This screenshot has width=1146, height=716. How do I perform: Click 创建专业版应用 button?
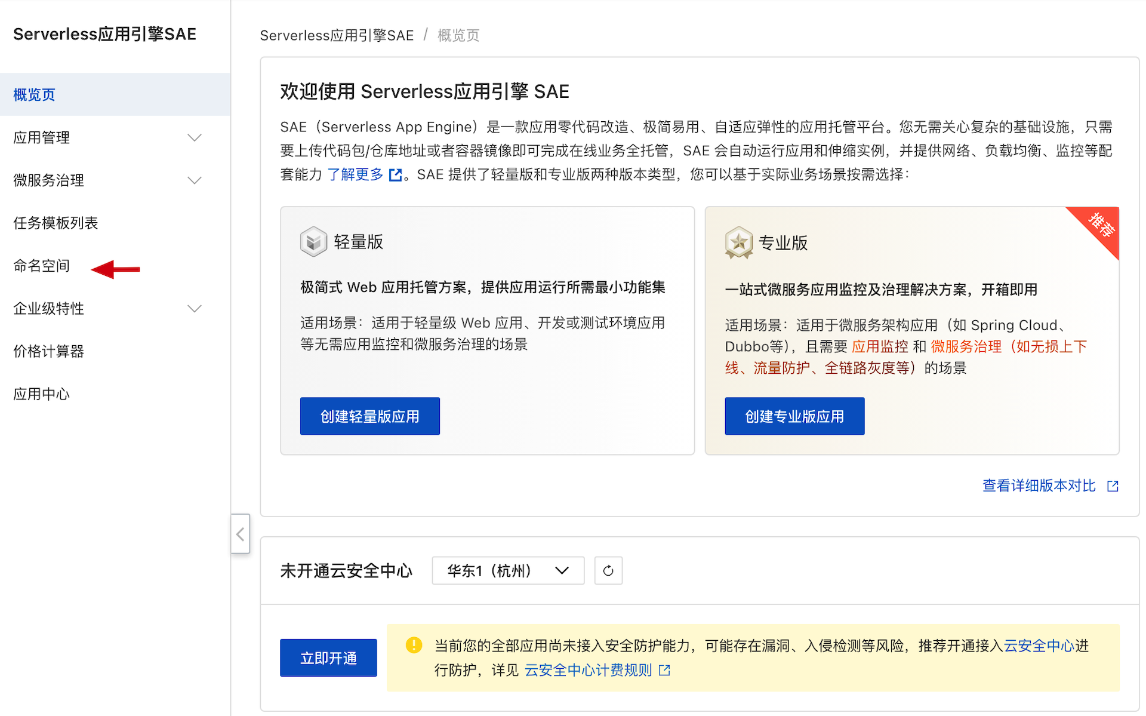click(x=794, y=416)
